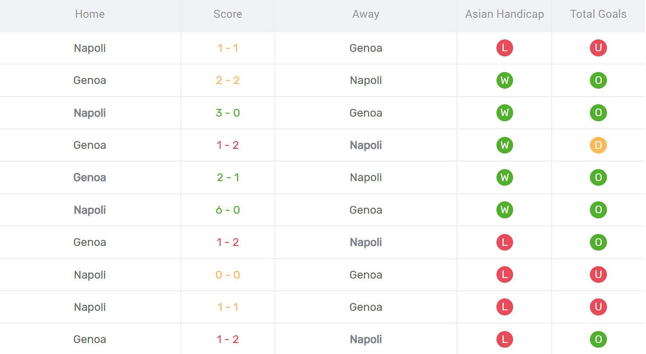Screen dimensions: 646x354
Task: Click bold Genoa home team in 2 - 1 row
Action: pyautogui.click(x=90, y=177)
